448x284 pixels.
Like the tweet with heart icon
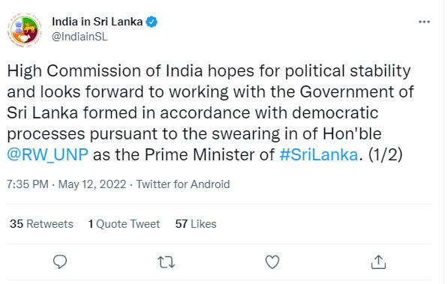click(x=272, y=262)
